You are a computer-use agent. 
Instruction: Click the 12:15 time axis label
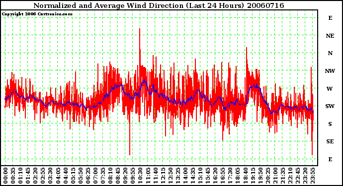click(163, 176)
